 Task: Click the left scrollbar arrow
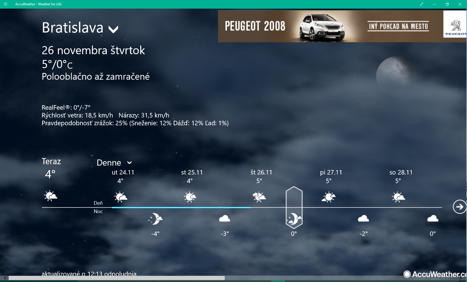pos(5,278)
